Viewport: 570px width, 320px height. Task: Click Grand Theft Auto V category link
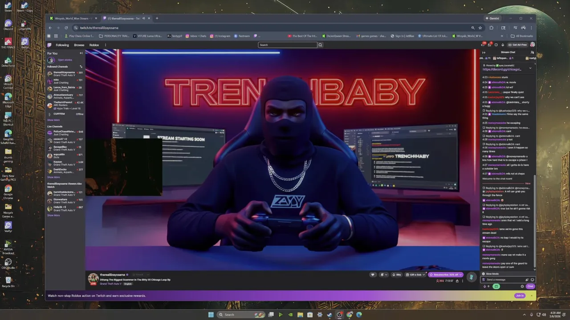click(110, 284)
